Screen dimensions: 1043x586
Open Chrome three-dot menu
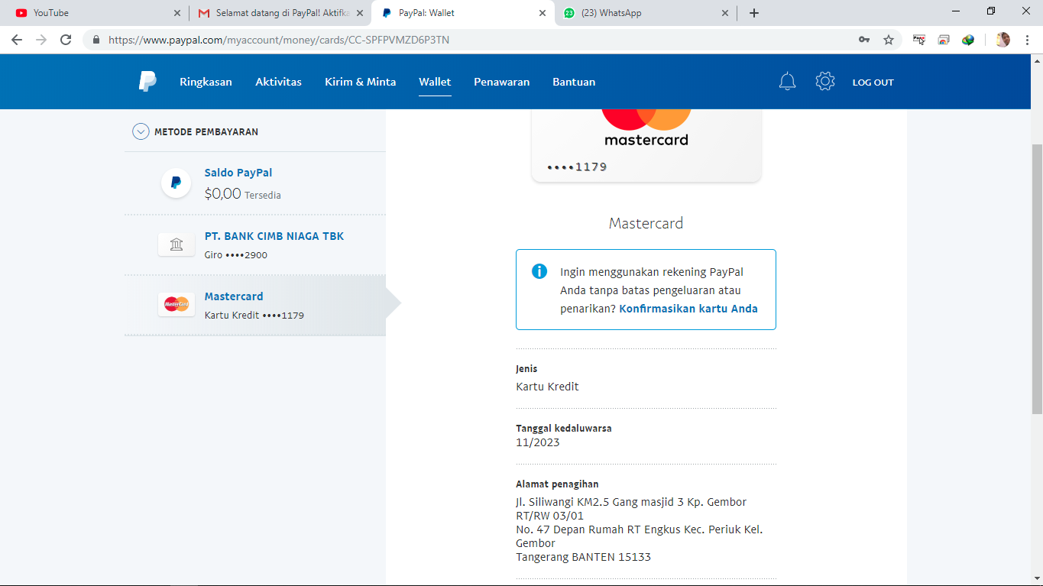coord(1028,40)
